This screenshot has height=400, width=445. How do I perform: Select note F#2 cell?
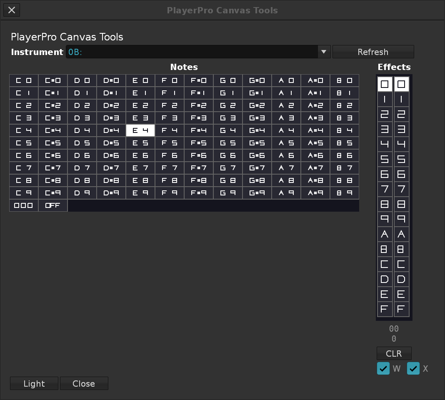coord(199,105)
